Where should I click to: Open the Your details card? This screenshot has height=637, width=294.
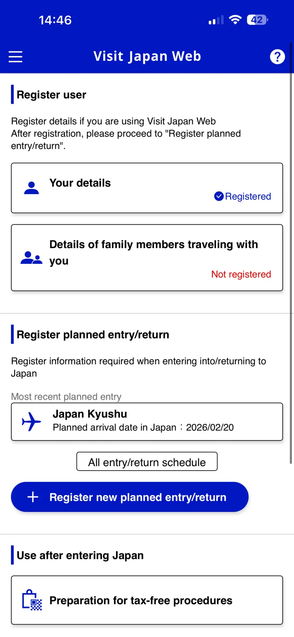pyautogui.click(x=147, y=188)
